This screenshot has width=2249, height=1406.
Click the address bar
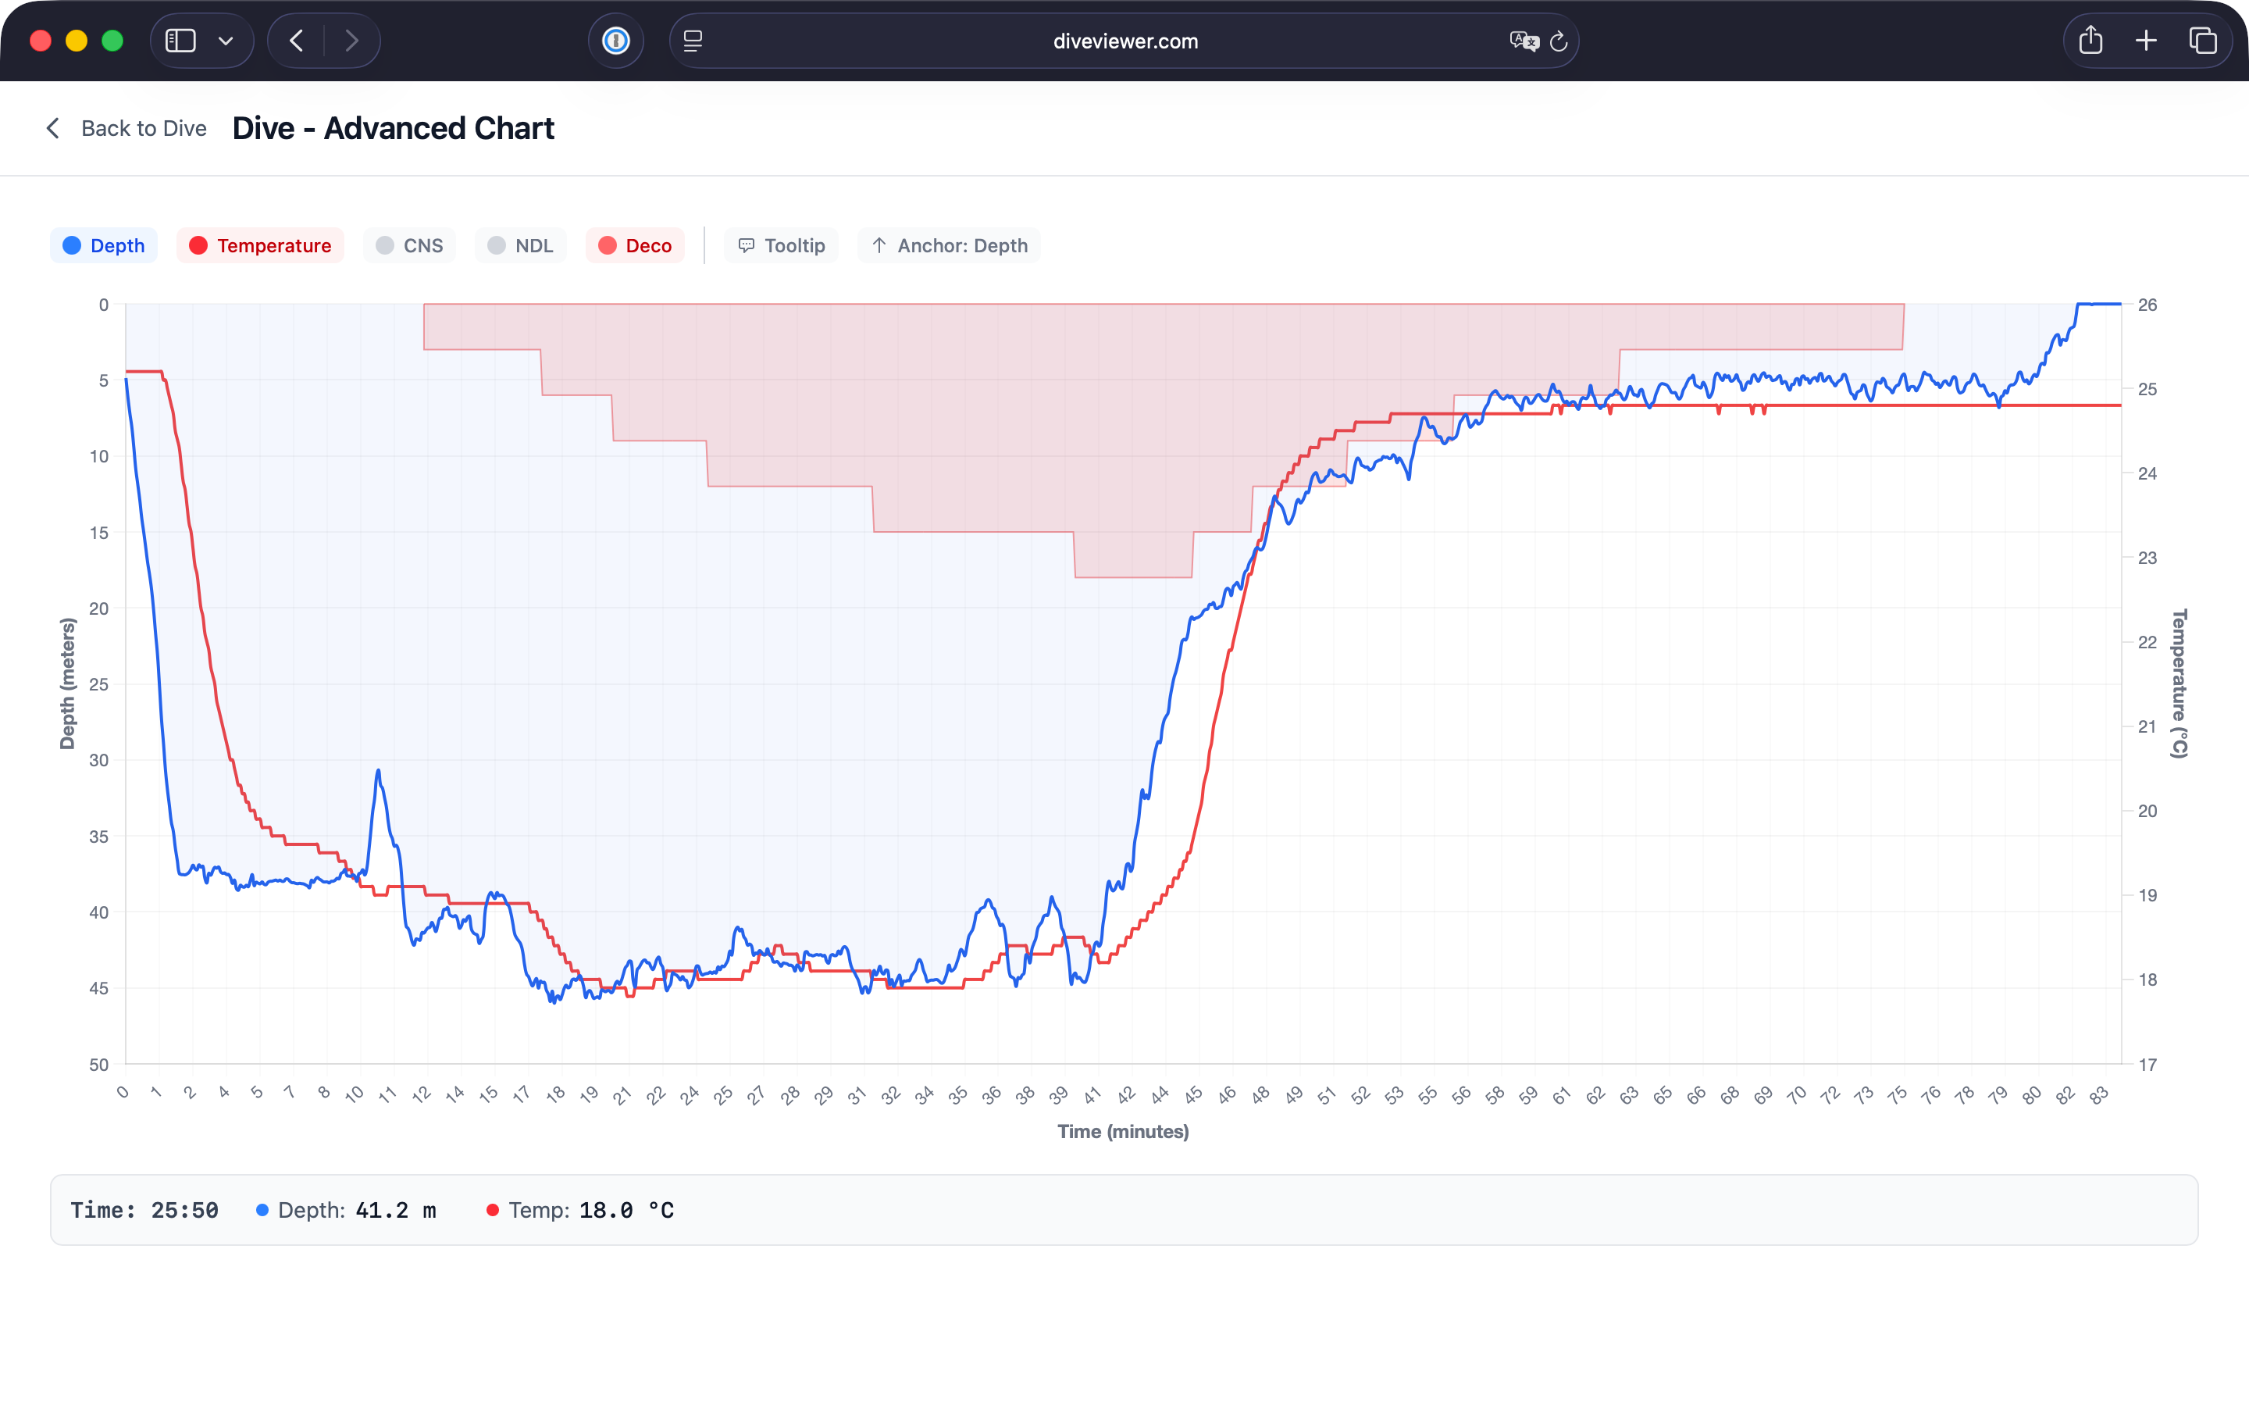click(1124, 41)
